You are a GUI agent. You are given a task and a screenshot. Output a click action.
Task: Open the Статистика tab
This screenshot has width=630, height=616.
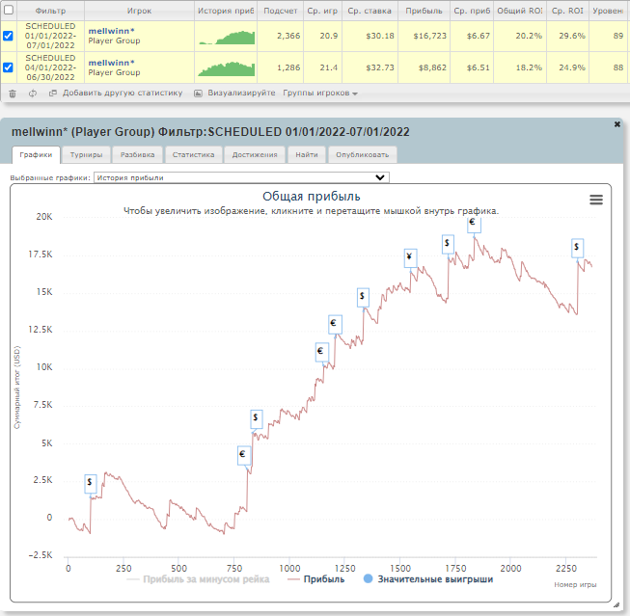pos(193,155)
